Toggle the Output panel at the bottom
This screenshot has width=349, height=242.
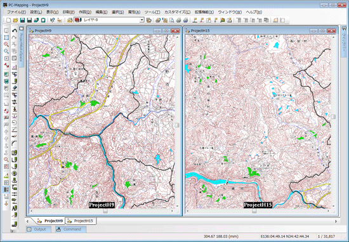[39, 229]
